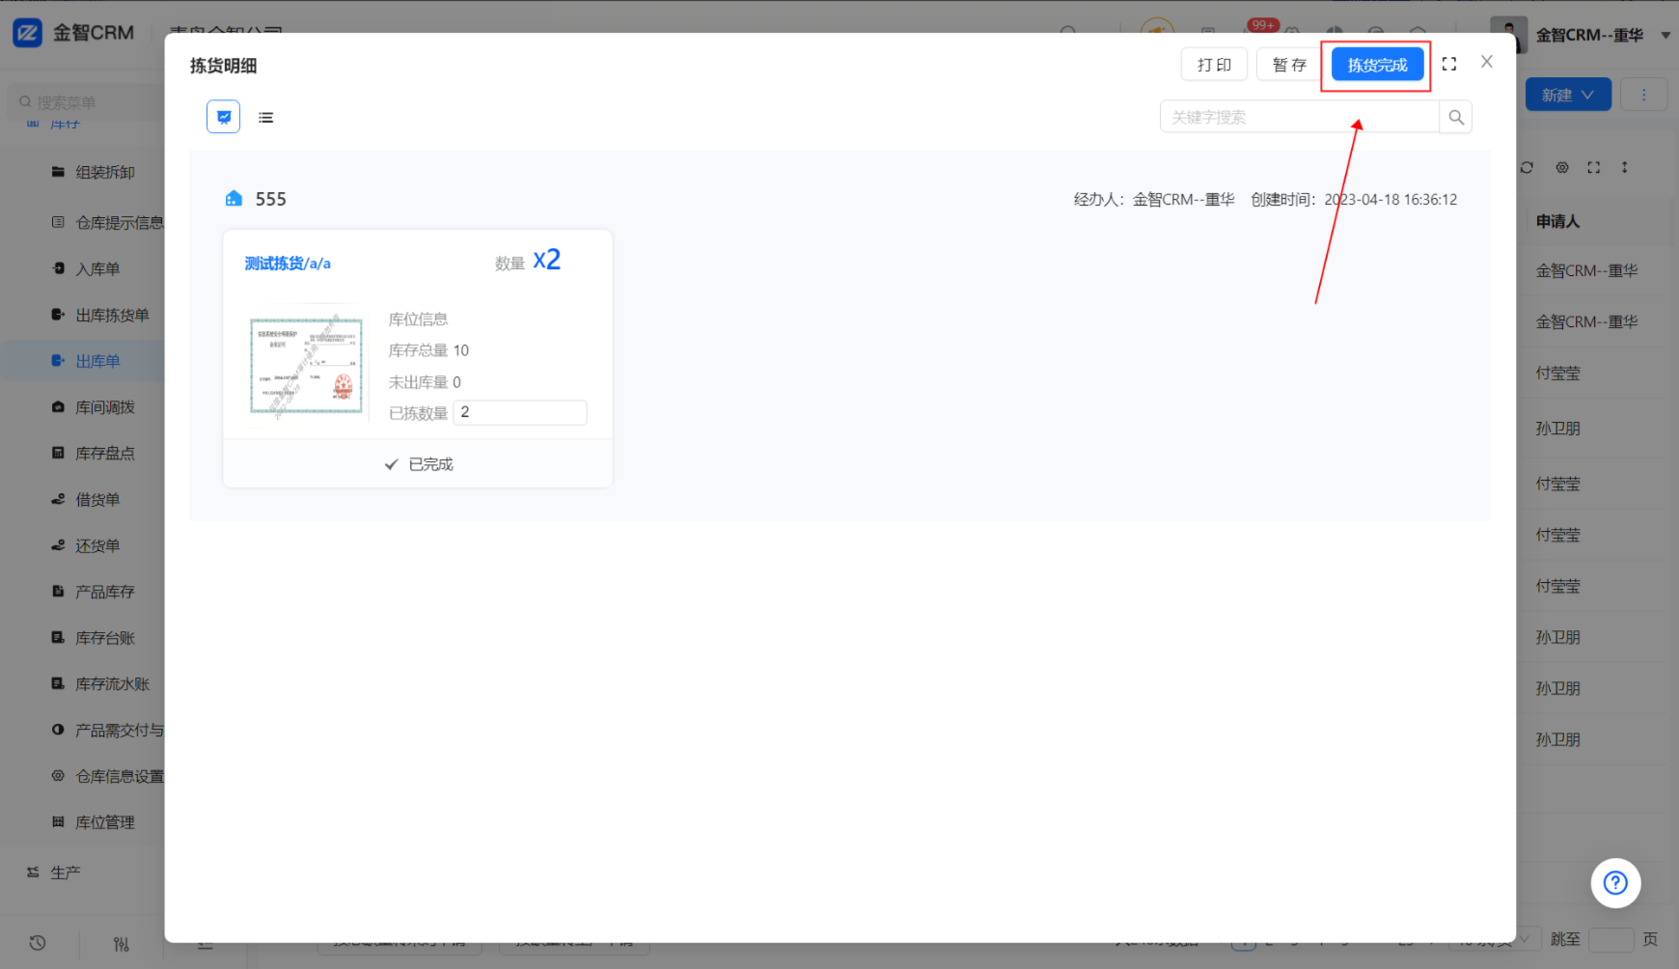Click the 未出库量 0 text
The height and width of the screenshot is (969, 1679).
coord(425,382)
